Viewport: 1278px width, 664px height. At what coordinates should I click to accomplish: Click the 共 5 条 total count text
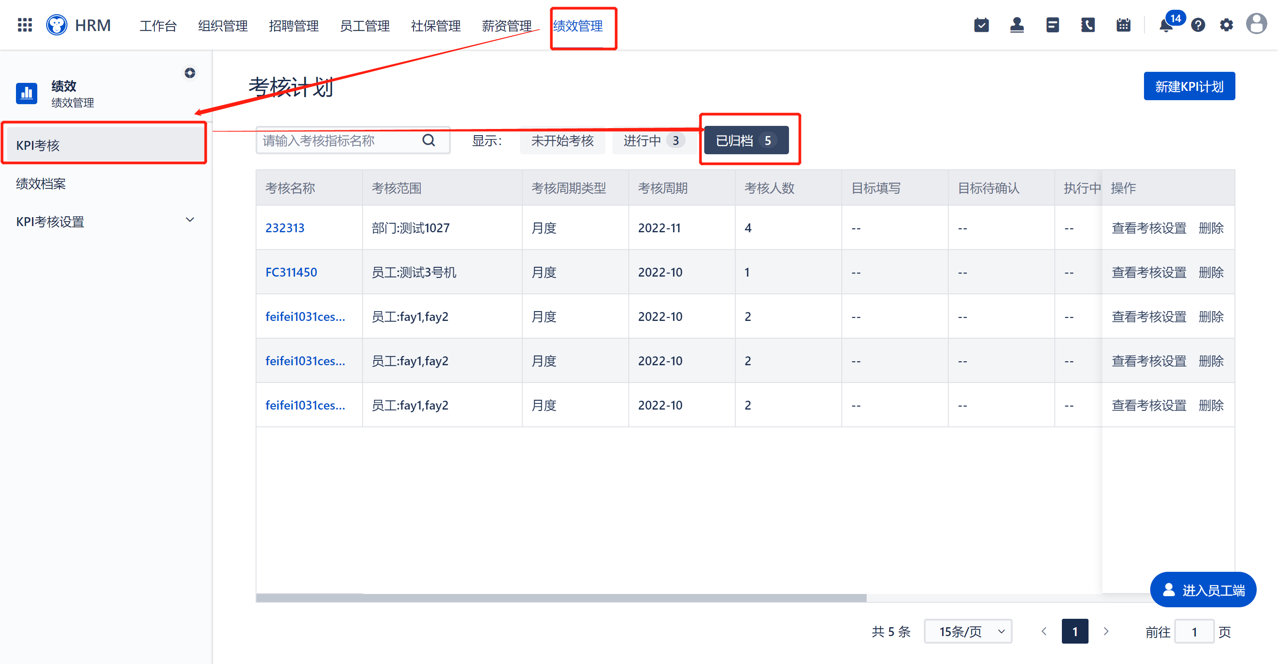pos(891,631)
